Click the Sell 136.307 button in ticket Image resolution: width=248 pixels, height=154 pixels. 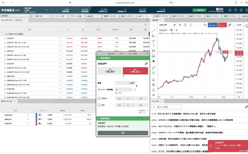pyautogui.click(x=110, y=71)
